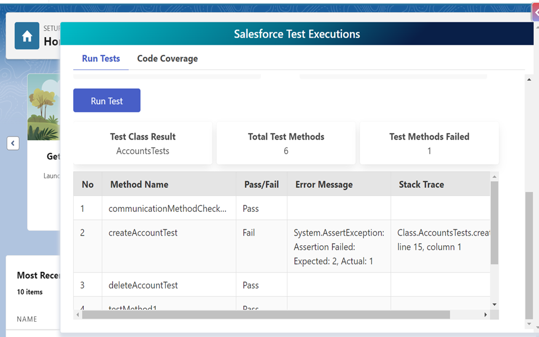Click the Setup Home icon
This screenshot has width=539, height=337.
click(27, 36)
